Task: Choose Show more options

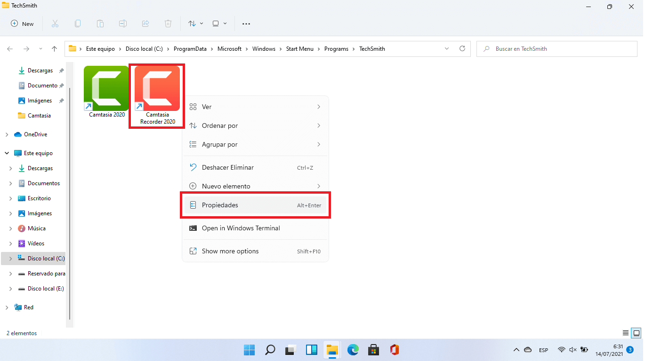Action: click(x=255, y=251)
